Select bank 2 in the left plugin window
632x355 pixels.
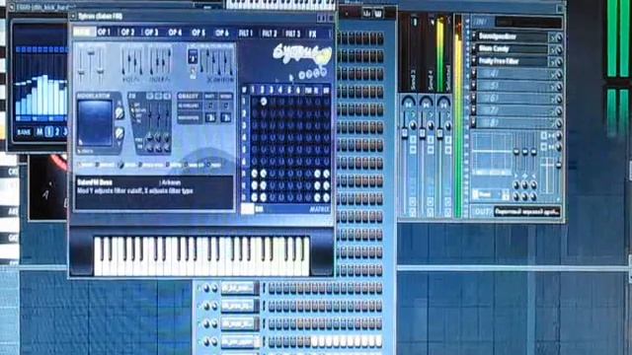pyautogui.click(x=57, y=131)
